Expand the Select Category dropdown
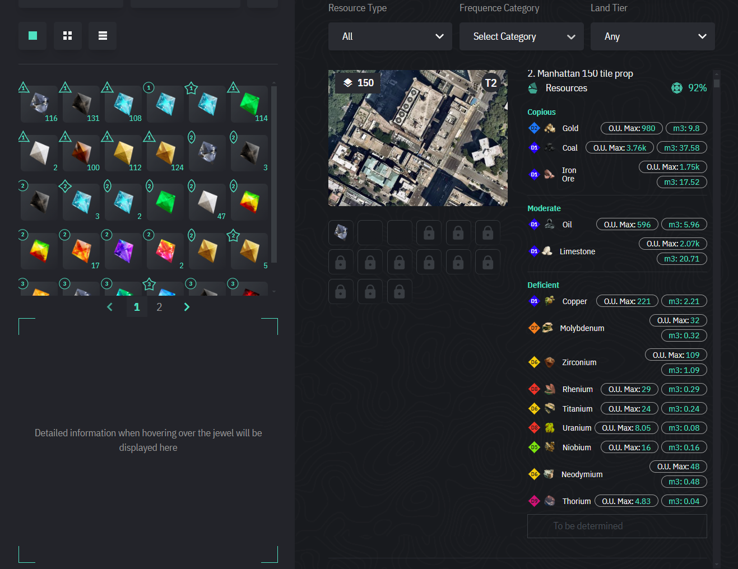Image resolution: width=738 pixels, height=569 pixels. point(521,36)
